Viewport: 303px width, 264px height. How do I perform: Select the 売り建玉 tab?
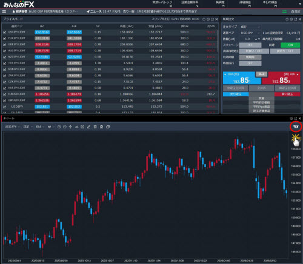pyautogui.click(x=236, y=94)
